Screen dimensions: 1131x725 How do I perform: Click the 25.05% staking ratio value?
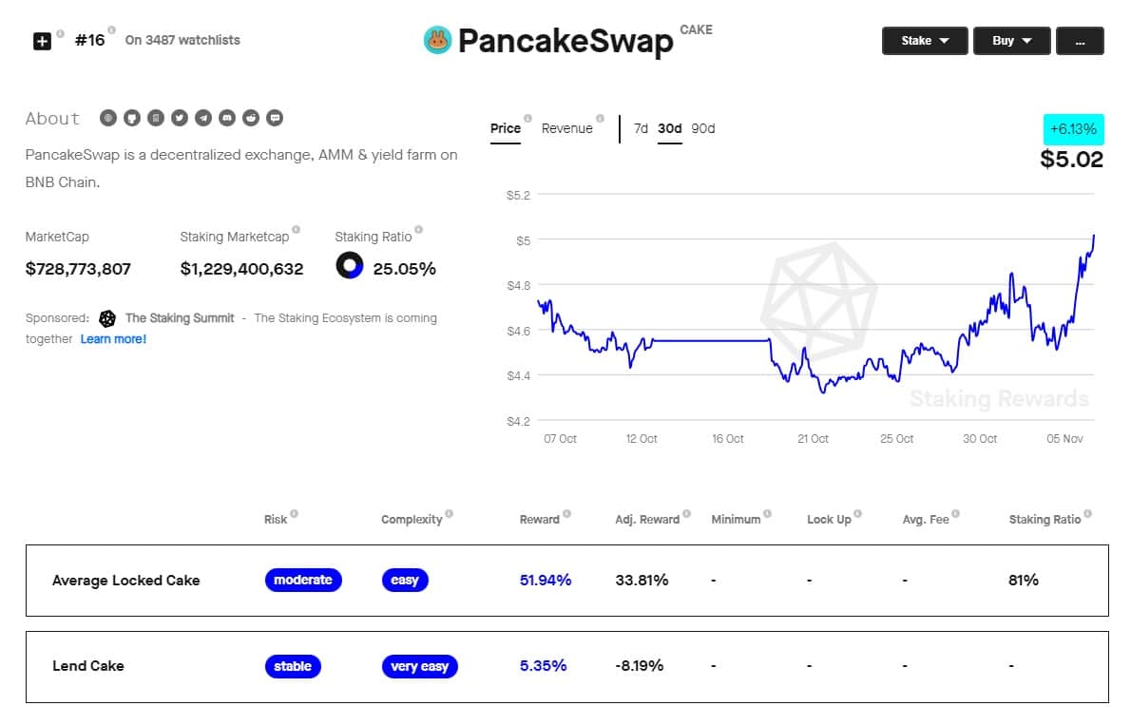click(x=404, y=269)
